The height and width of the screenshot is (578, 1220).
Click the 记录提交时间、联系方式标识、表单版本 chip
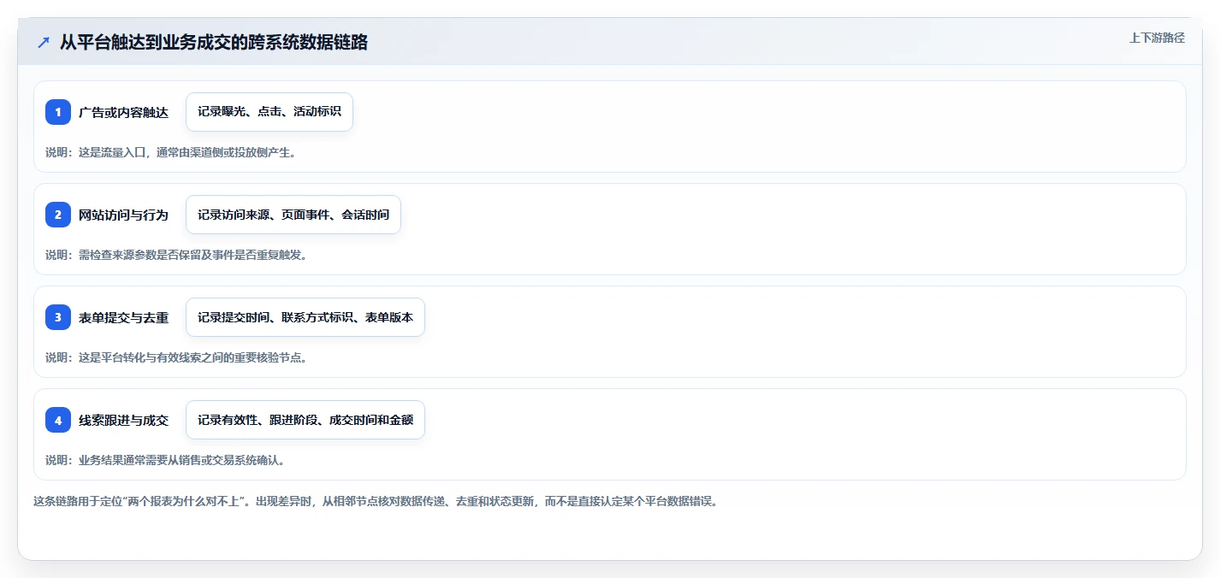pyautogui.click(x=305, y=317)
